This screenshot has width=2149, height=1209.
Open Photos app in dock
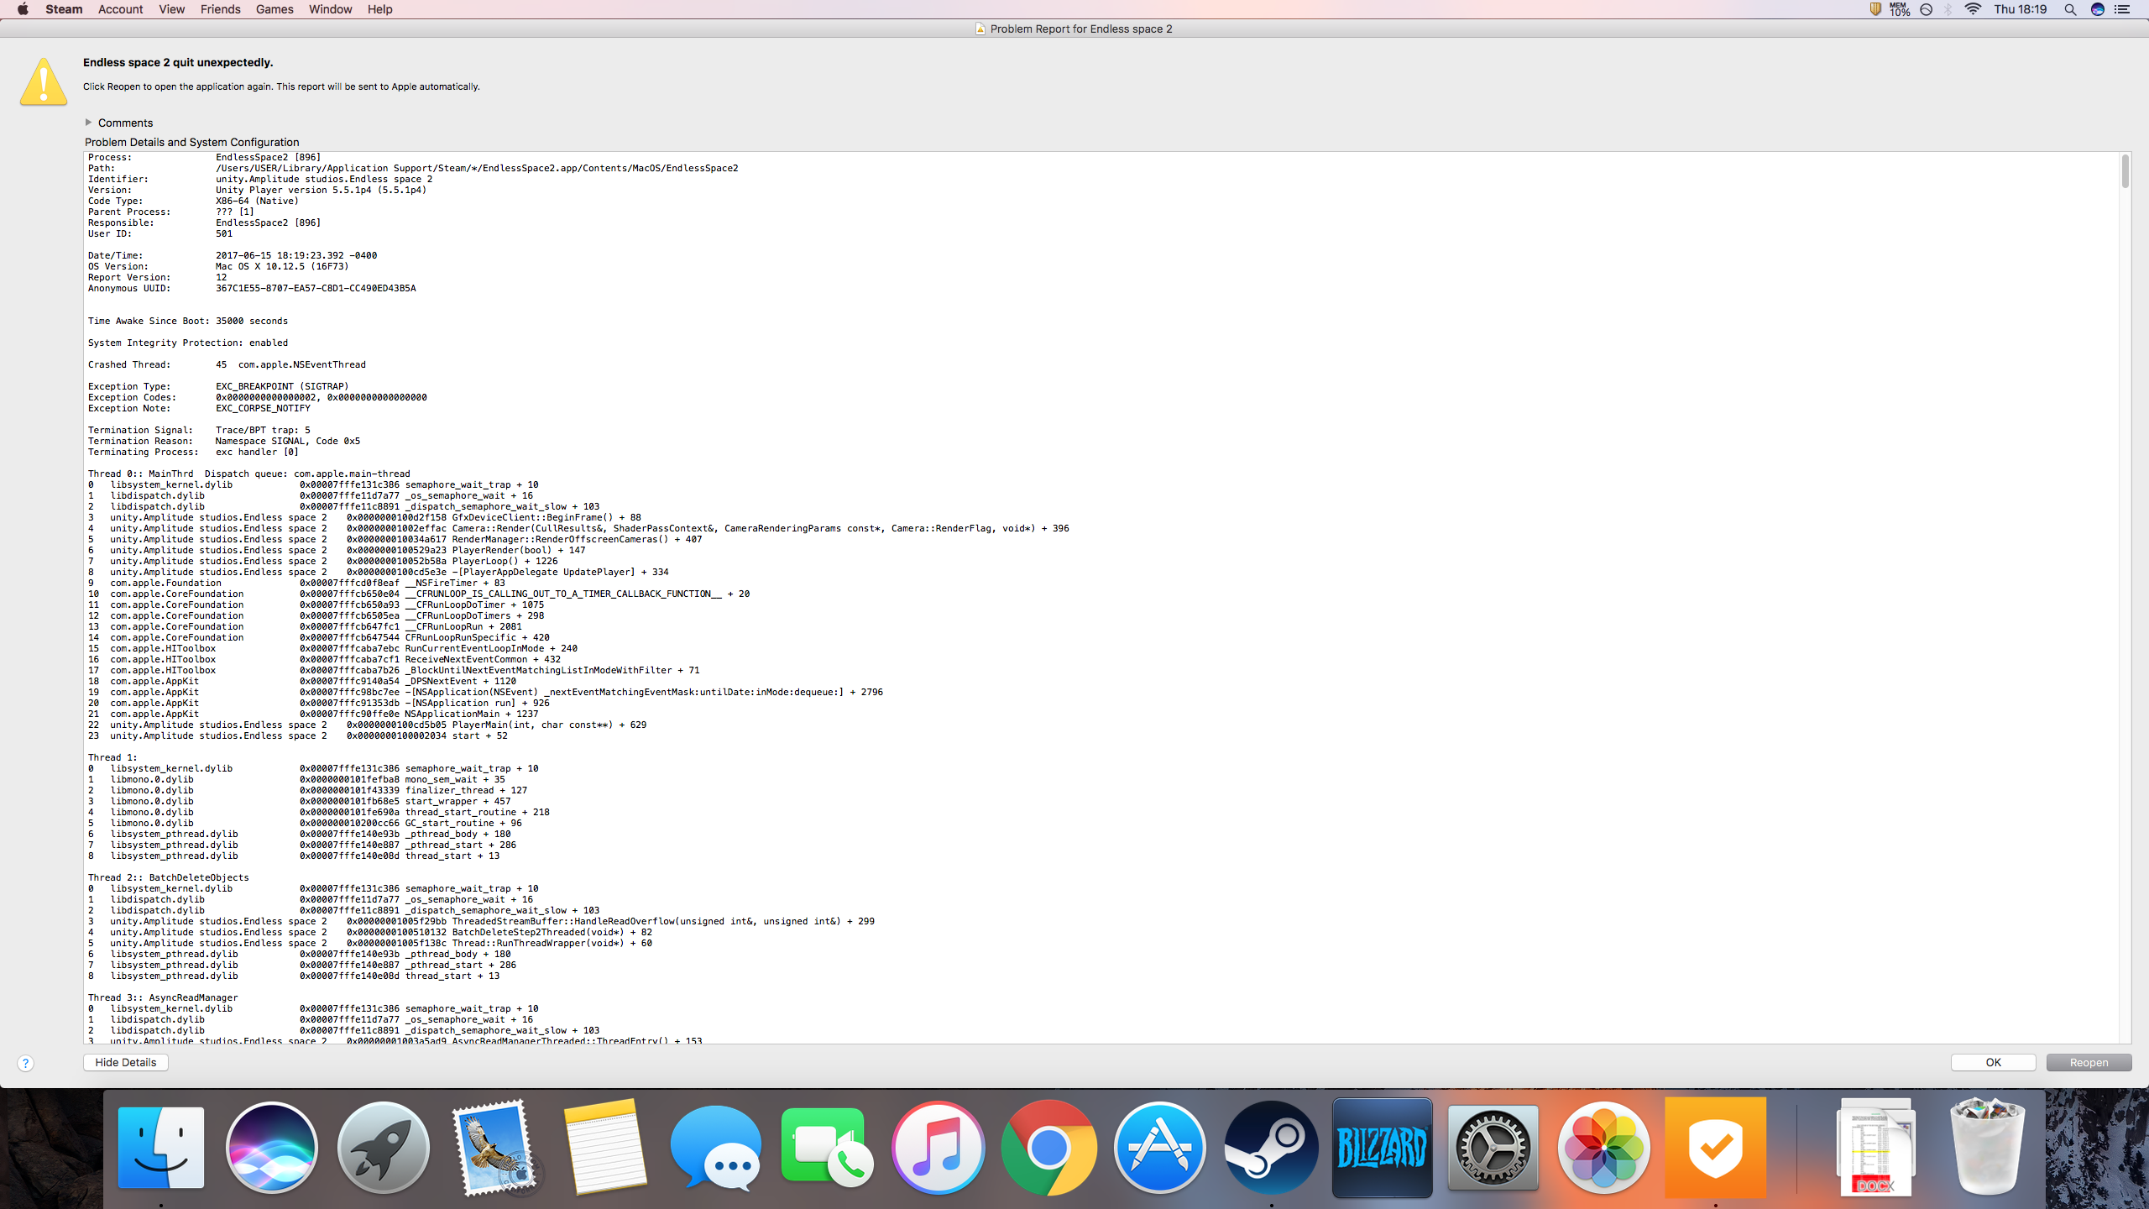(x=1603, y=1148)
